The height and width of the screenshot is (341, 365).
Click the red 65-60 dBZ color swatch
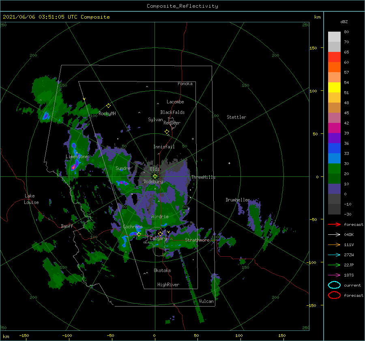click(x=334, y=57)
